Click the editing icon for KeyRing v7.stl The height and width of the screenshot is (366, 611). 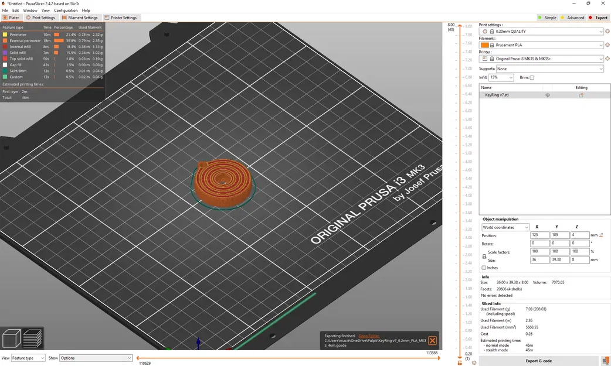[x=581, y=95]
